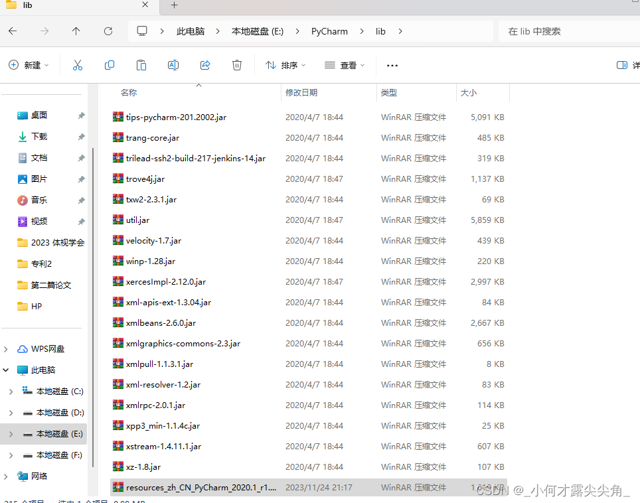Image resolution: width=640 pixels, height=503 pixels.
Task: Sort by 修改日期 column header
Action: [x=301, y=93]
